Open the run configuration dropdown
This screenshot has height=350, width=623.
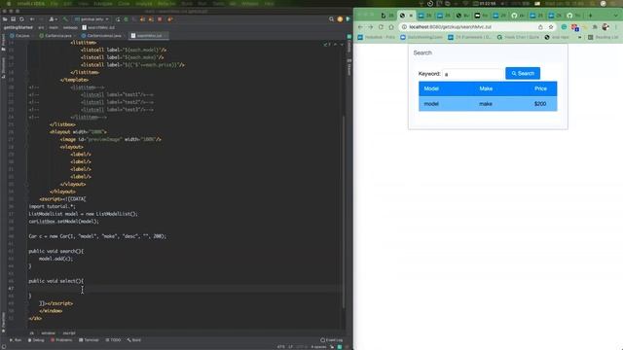click(x=92, y=19)
